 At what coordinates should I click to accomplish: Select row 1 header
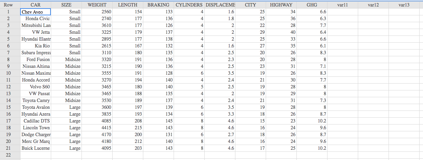(x=10, y=12)
